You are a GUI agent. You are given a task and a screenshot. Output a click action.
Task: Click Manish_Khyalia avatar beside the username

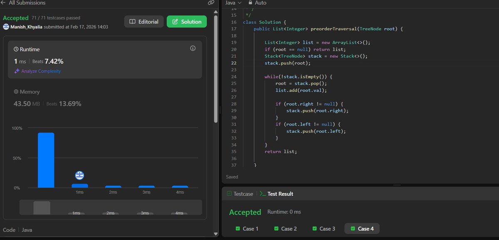coord(6,27)
